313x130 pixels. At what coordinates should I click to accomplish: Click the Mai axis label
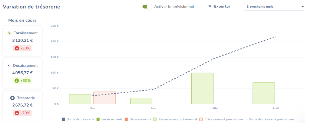coord(92,108)
